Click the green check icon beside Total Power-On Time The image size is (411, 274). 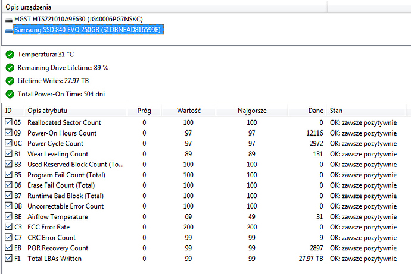tap(10, 94)
